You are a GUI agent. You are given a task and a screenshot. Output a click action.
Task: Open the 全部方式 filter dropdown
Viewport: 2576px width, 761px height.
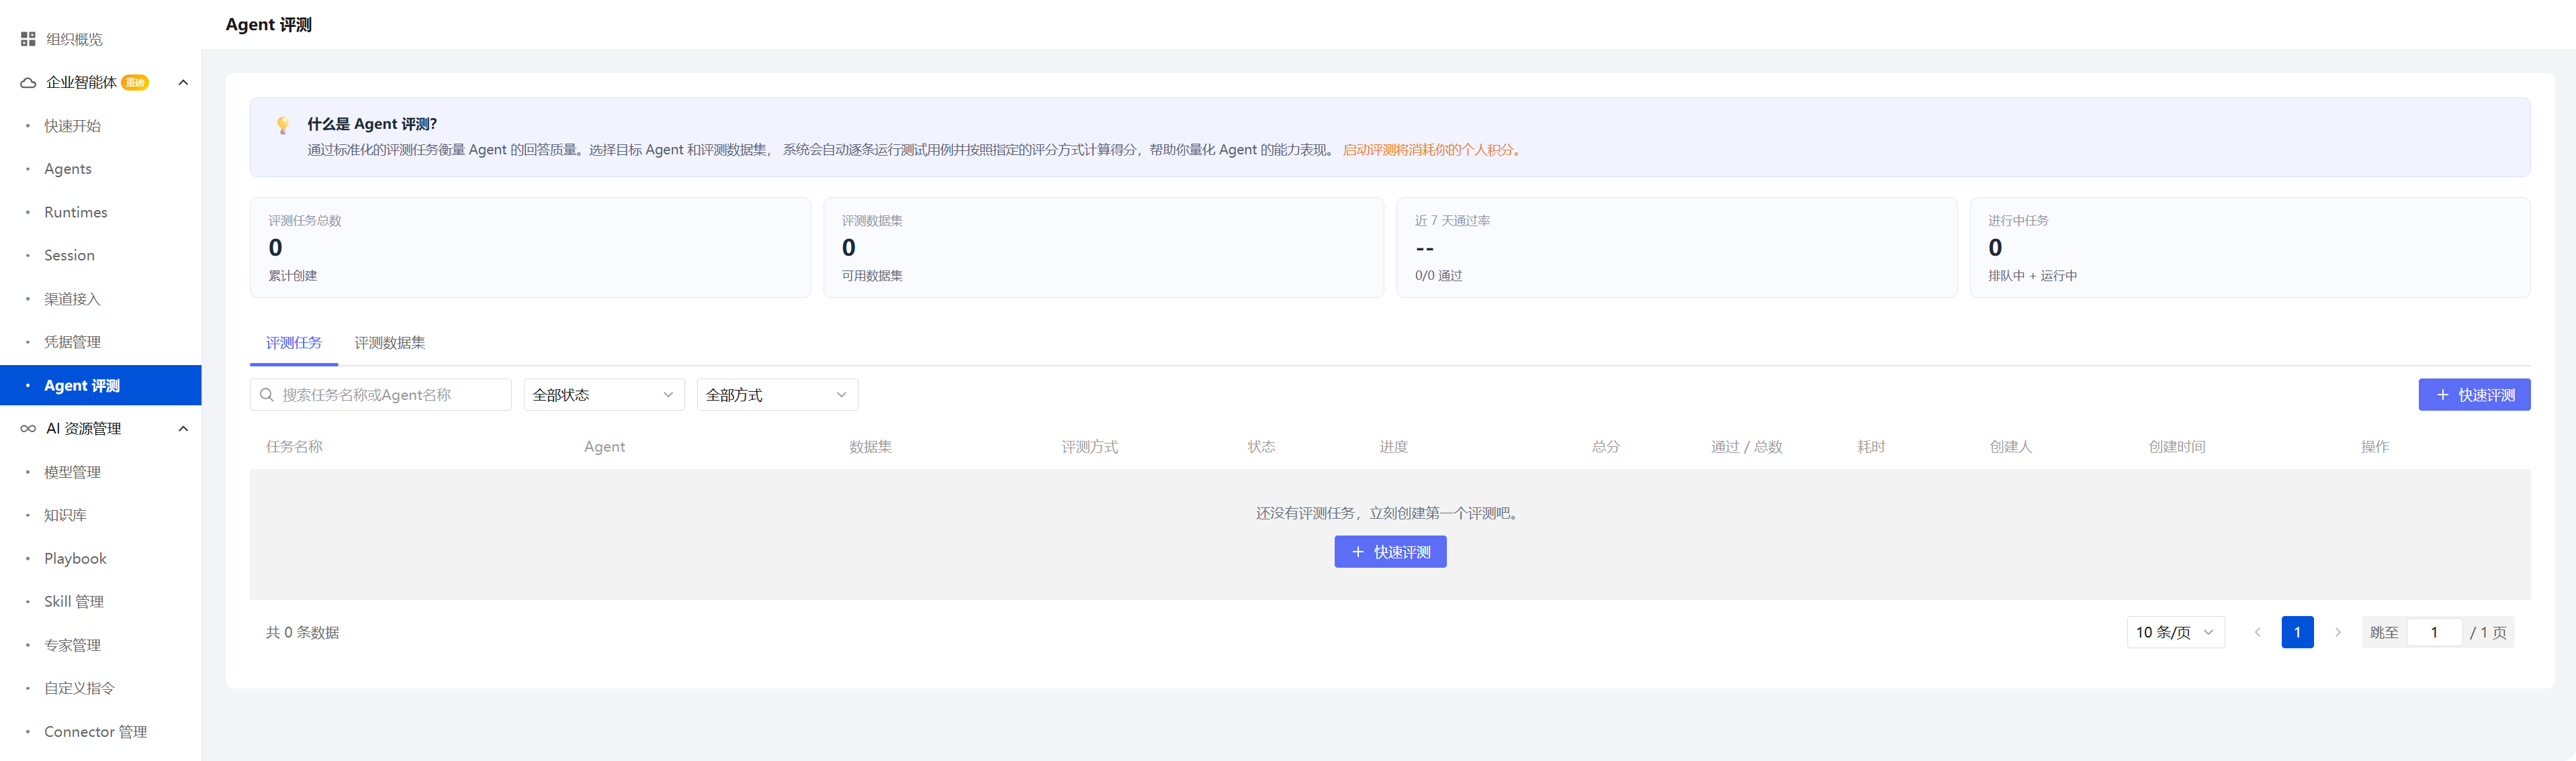(777, 395)
